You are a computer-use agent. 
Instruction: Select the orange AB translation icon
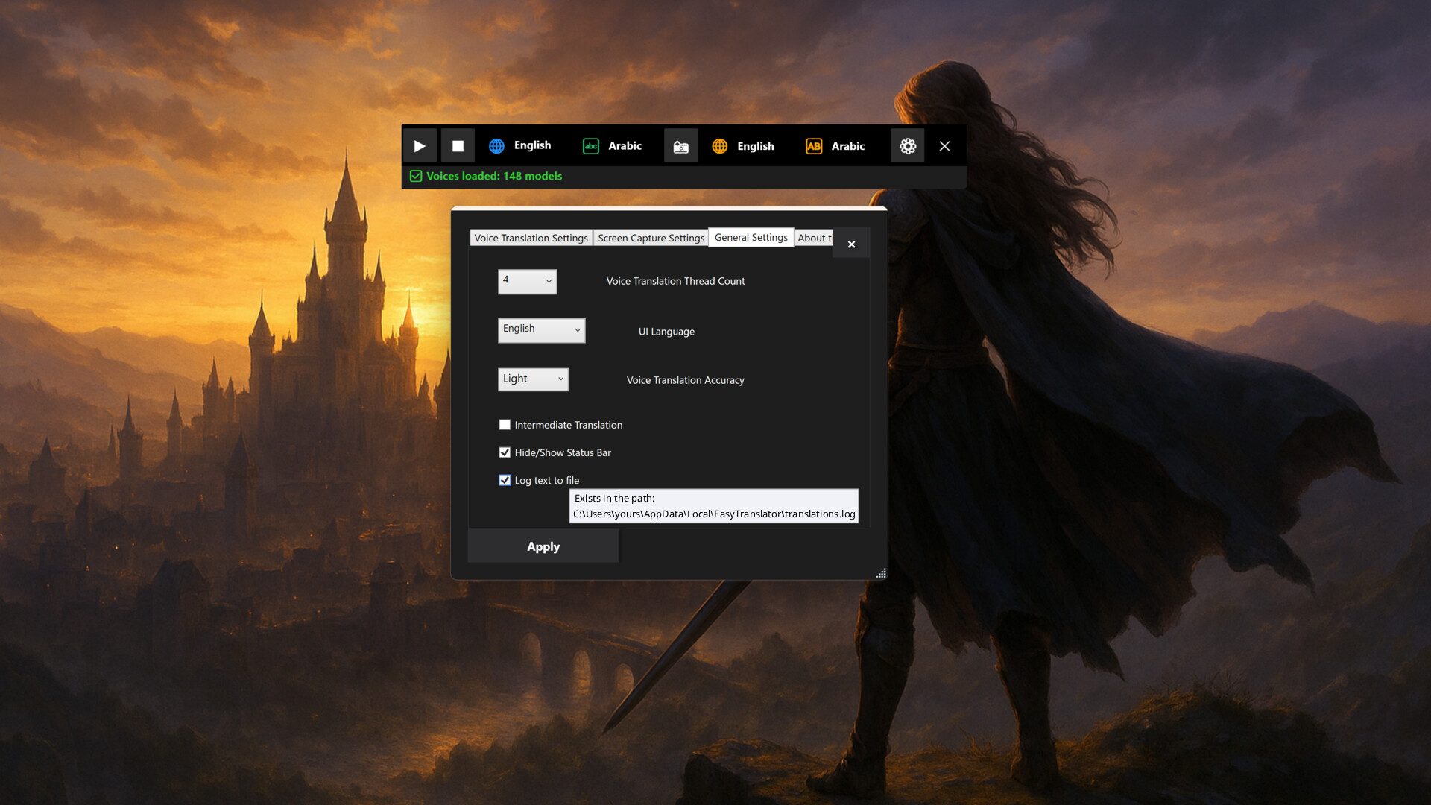(x=812, y=145)
